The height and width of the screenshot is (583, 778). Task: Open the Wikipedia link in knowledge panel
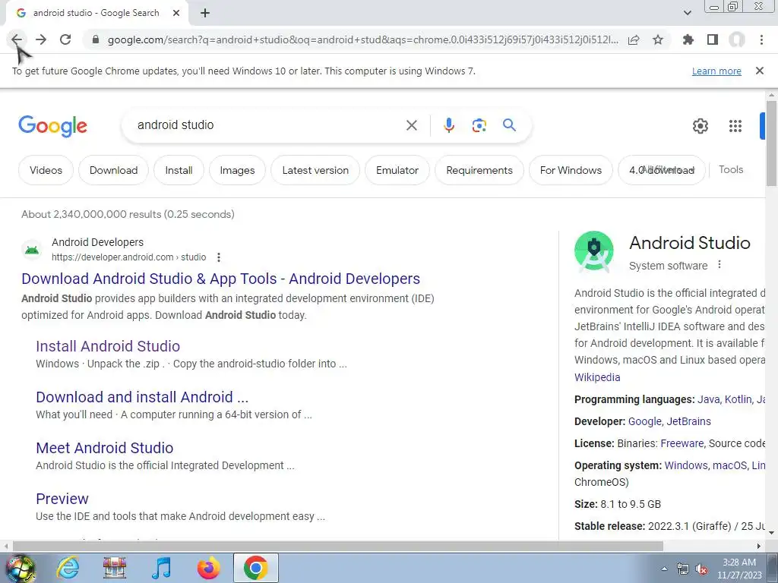click(x=597, y=377)
